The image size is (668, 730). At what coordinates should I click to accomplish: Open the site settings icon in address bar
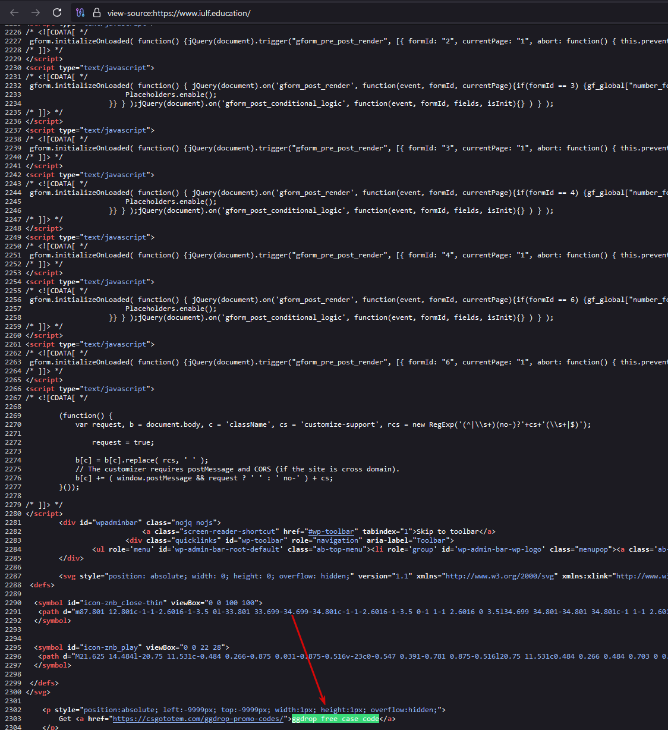tap(81, 12)
